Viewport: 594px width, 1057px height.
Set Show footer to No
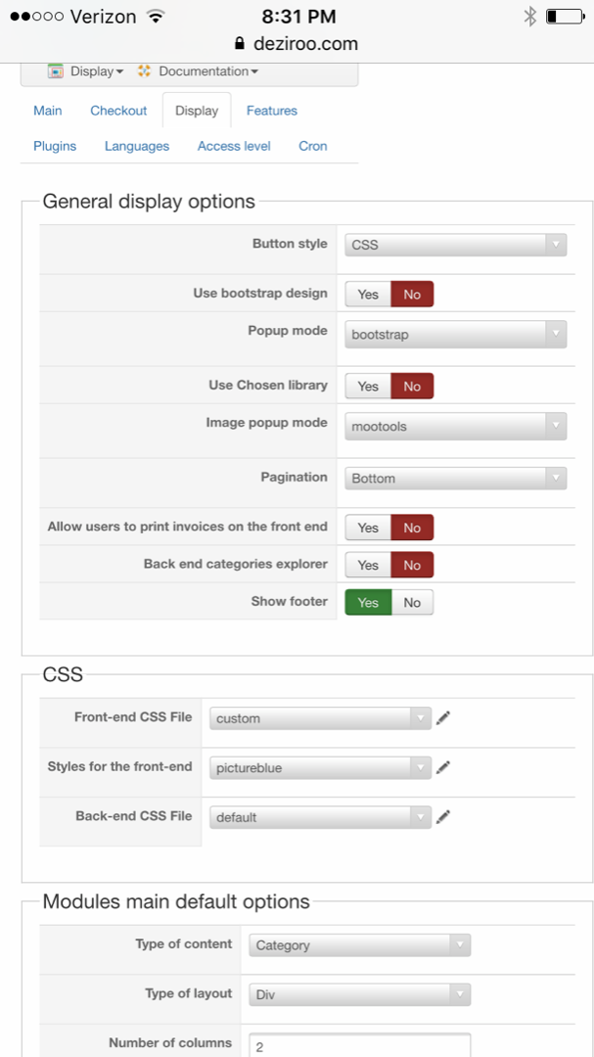(412, 603)
